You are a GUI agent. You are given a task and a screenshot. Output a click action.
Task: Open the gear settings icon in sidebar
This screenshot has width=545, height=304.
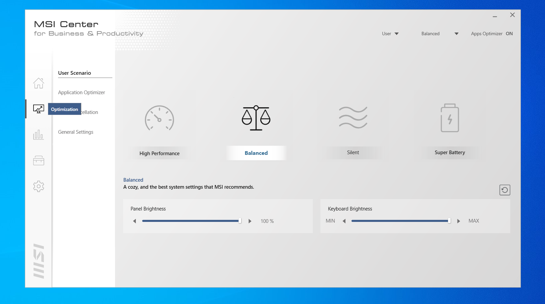pos(39,186)
